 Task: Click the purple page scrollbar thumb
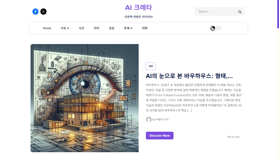(x=278, y=14)
